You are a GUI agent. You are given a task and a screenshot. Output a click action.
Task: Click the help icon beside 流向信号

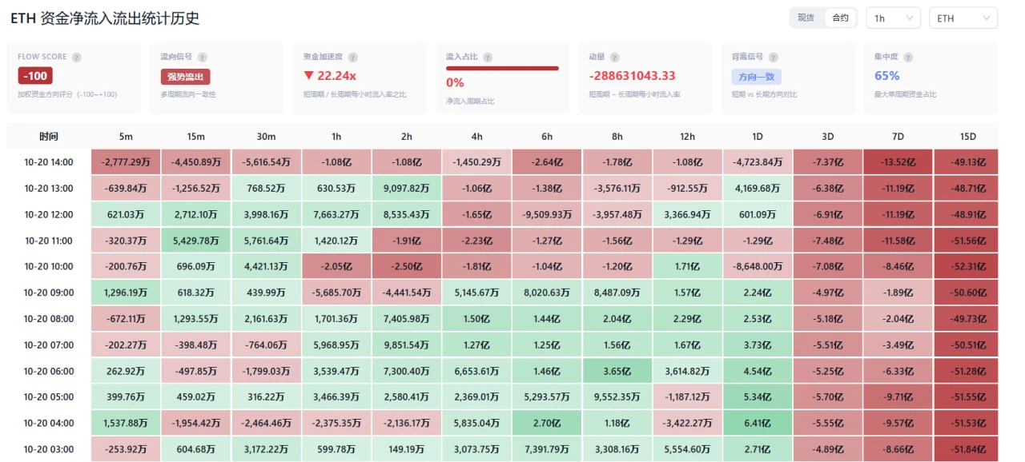click(202, 58)
